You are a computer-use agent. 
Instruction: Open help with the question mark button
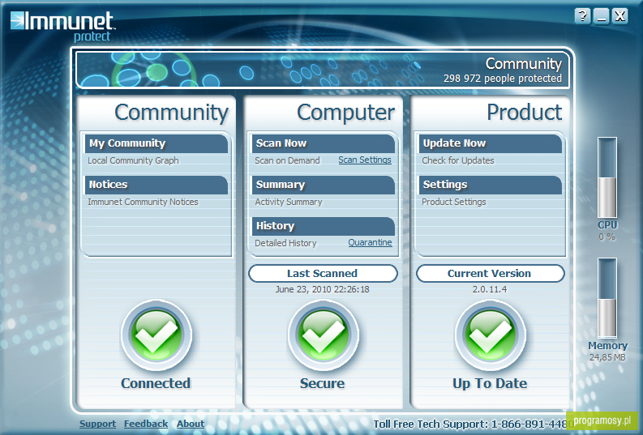coord(582,17)
